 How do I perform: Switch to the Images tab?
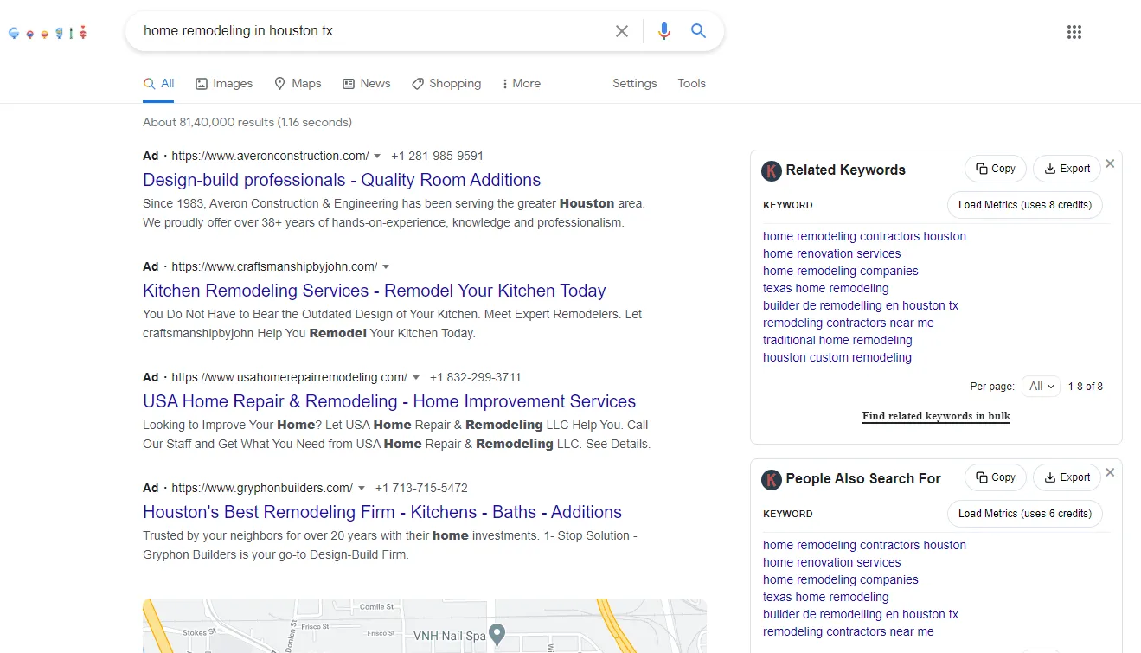(x=224, y=84)
